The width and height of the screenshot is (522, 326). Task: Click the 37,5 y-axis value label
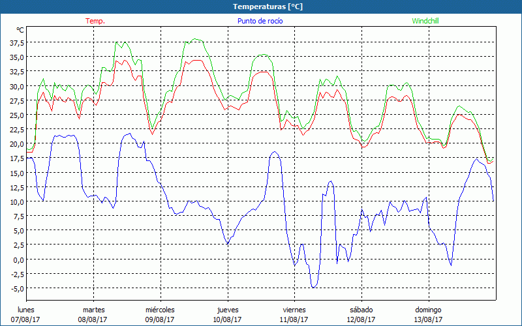pyautogui.click(x=16, y=43)
